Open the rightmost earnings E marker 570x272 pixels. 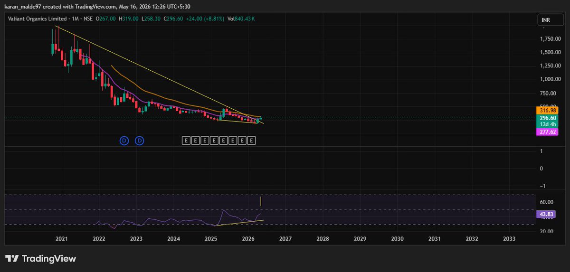pos(252,141)
